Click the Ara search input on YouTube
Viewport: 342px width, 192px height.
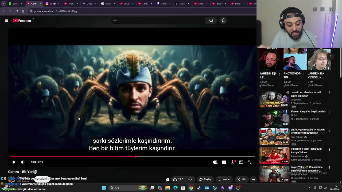(158, 21)
